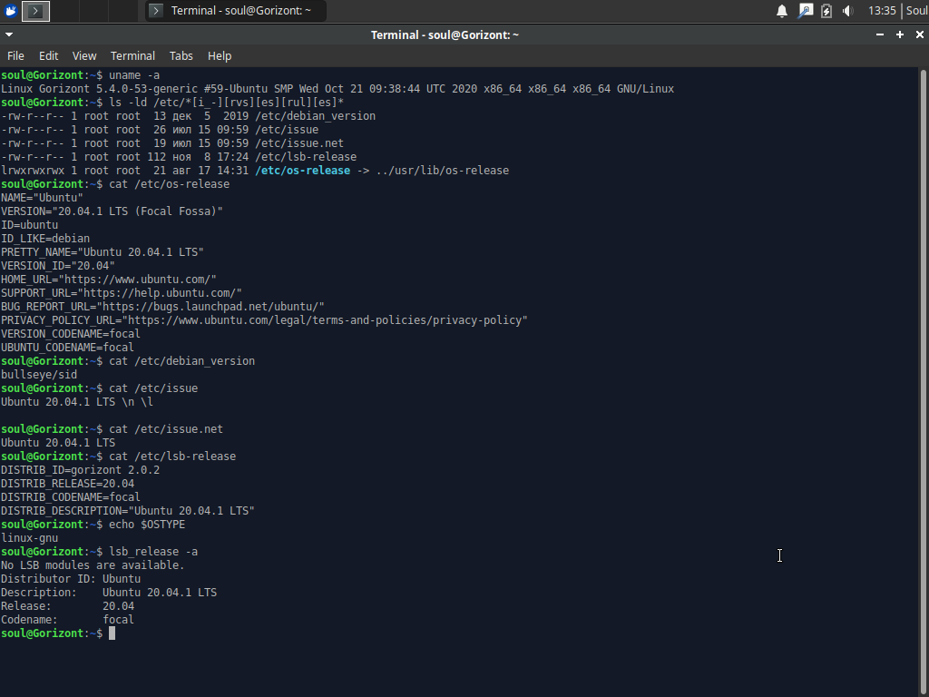Click the 'cat /etc/lsb-release' command
929x697 pixels.
coord(172,457)
